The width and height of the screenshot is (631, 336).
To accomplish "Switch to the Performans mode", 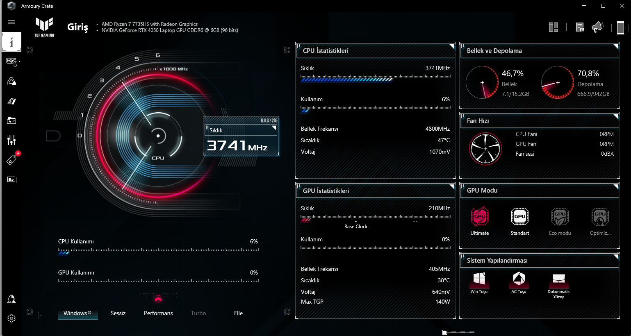I will (x=158, y=313).
